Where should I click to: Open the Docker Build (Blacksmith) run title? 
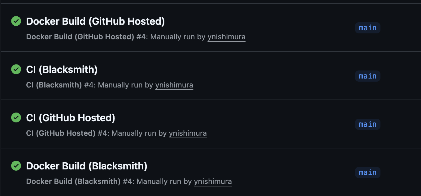pyautogui.click(x=87, y=166)
